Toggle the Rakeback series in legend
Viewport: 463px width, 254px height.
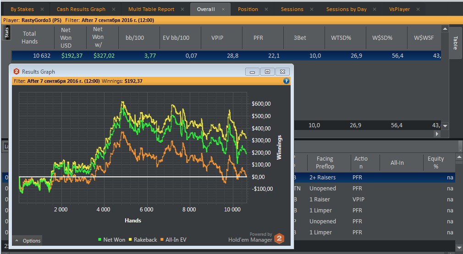[142, 239]
